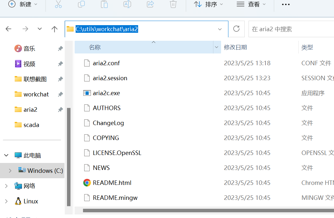Click the Delete trash can icon
334x218 pixels.
point(173,4)
